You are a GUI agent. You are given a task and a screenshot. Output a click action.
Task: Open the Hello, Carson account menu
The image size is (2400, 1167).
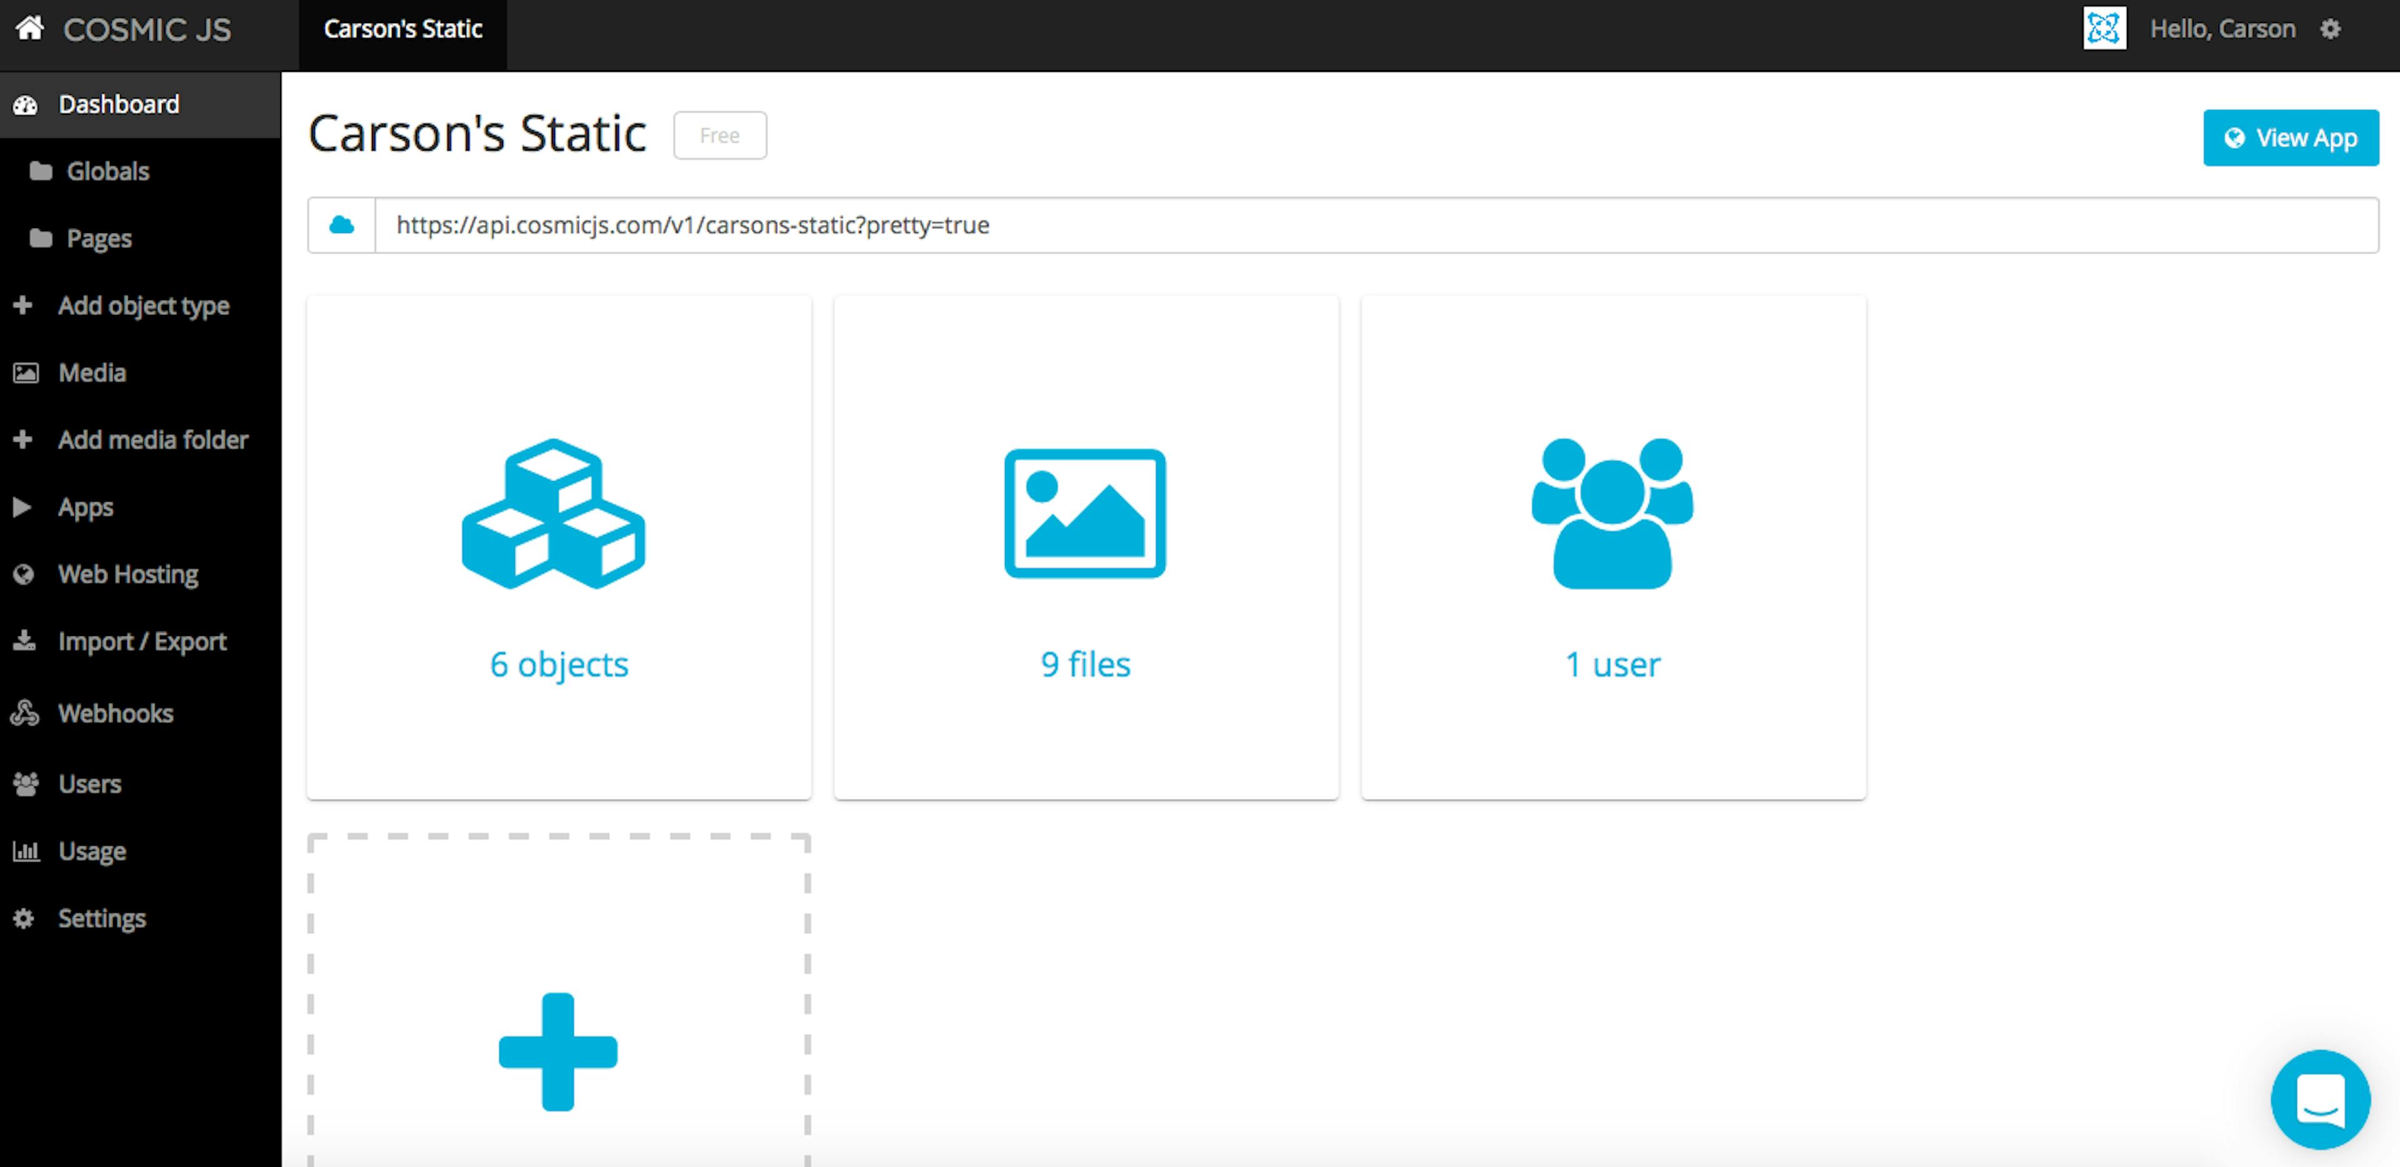pos(2222,29)
